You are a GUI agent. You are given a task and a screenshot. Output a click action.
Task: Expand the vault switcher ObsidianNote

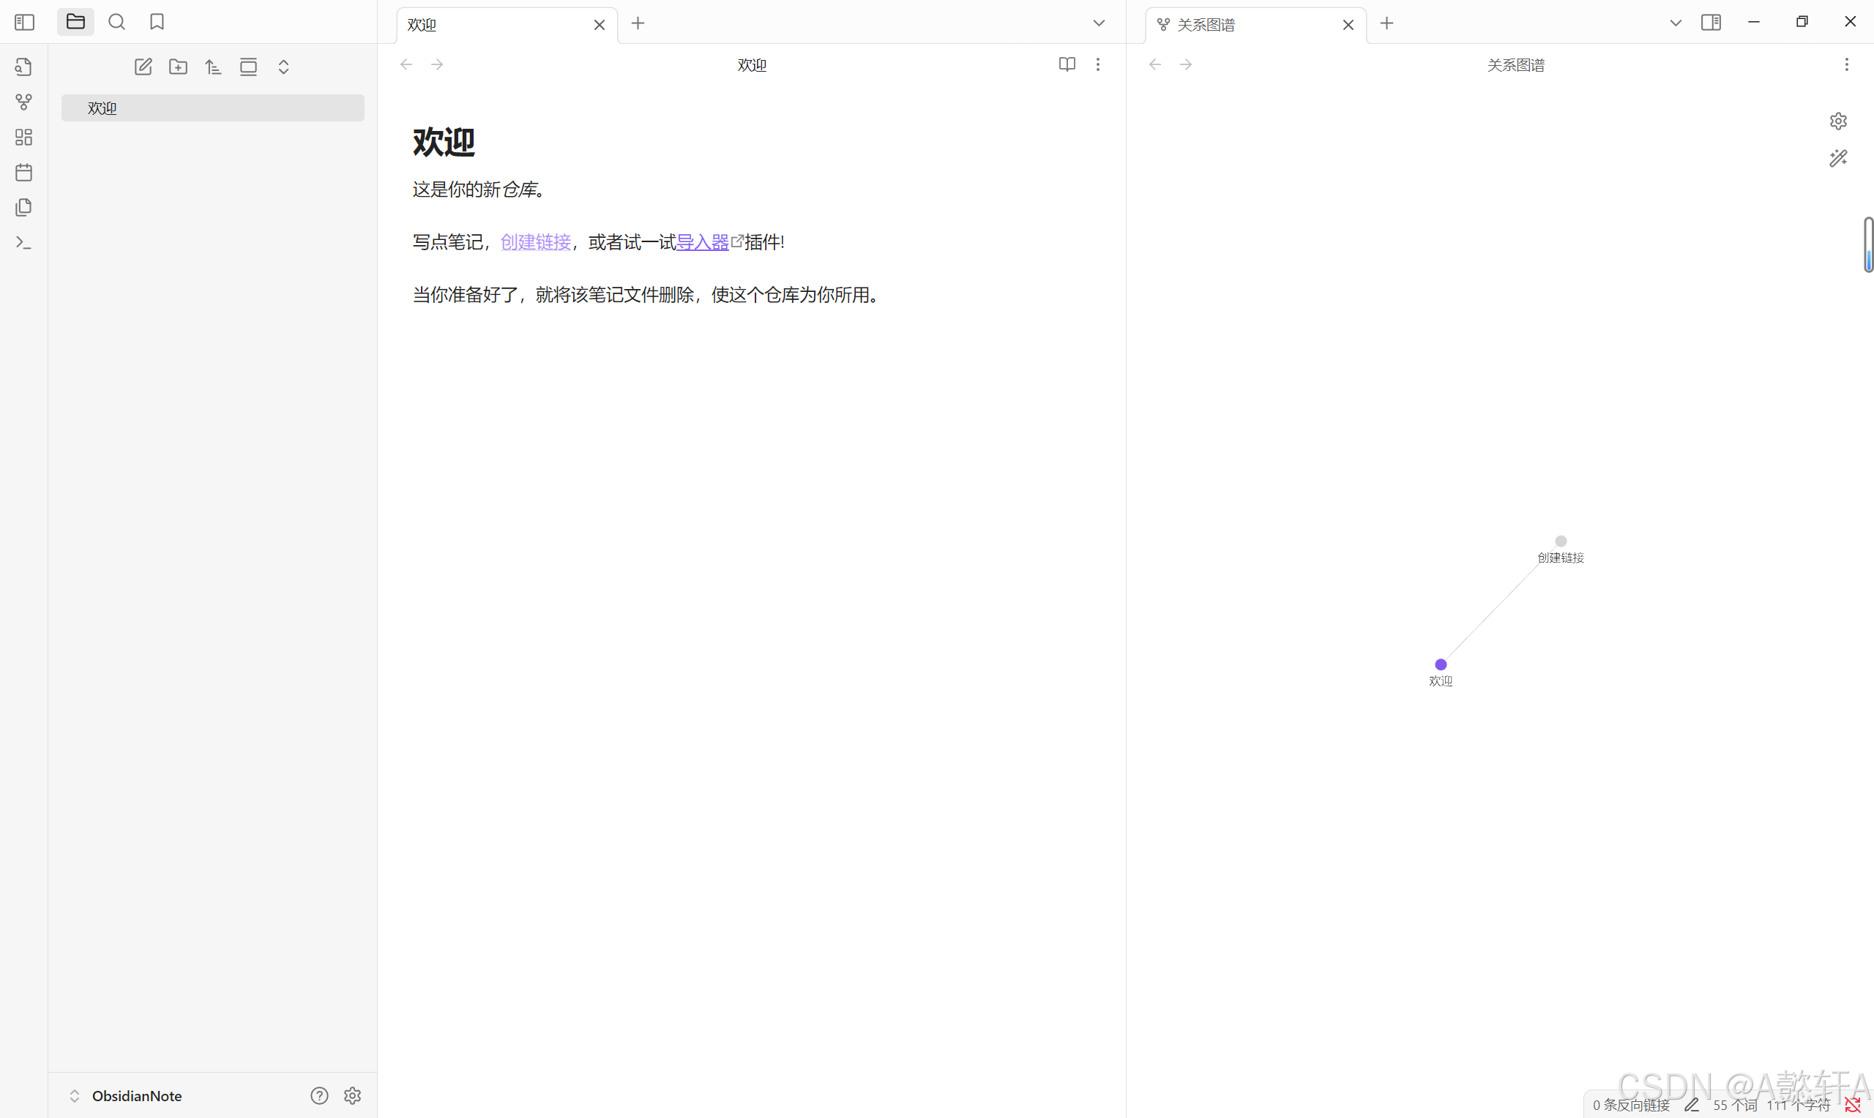pos(127,1095)
